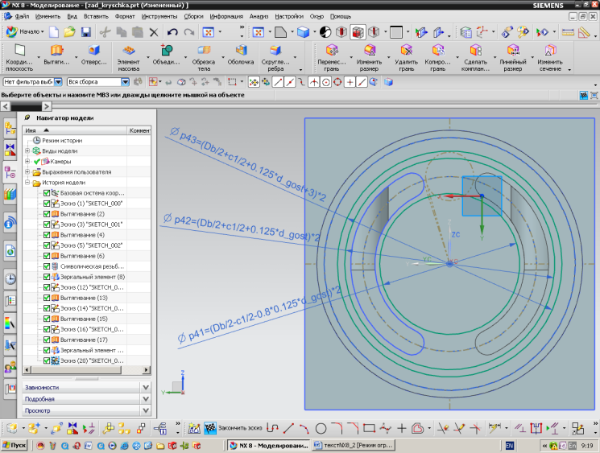
Task: Select the Оболочка (Shell) tool
Action: [x=241, y=56]
